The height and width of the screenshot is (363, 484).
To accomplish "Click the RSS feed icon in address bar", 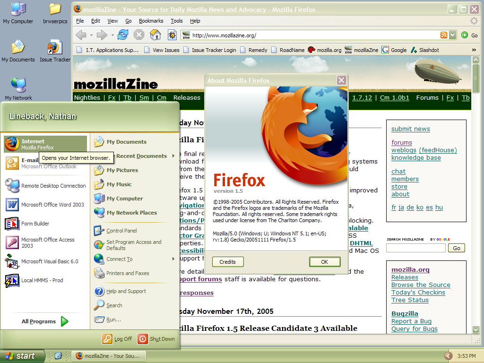I will pos(443,35).
